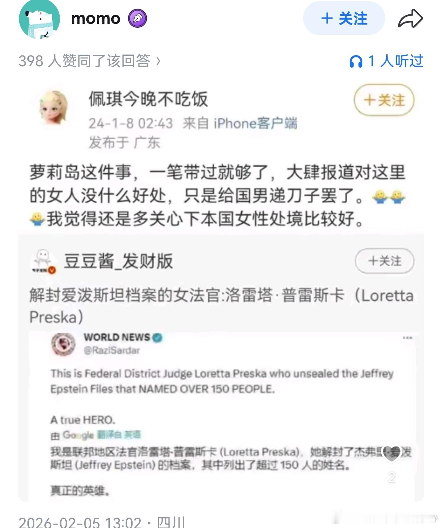Like the image with the heart icon
Image resolution: width=442 pixels, height=528 pixels.
391,454
